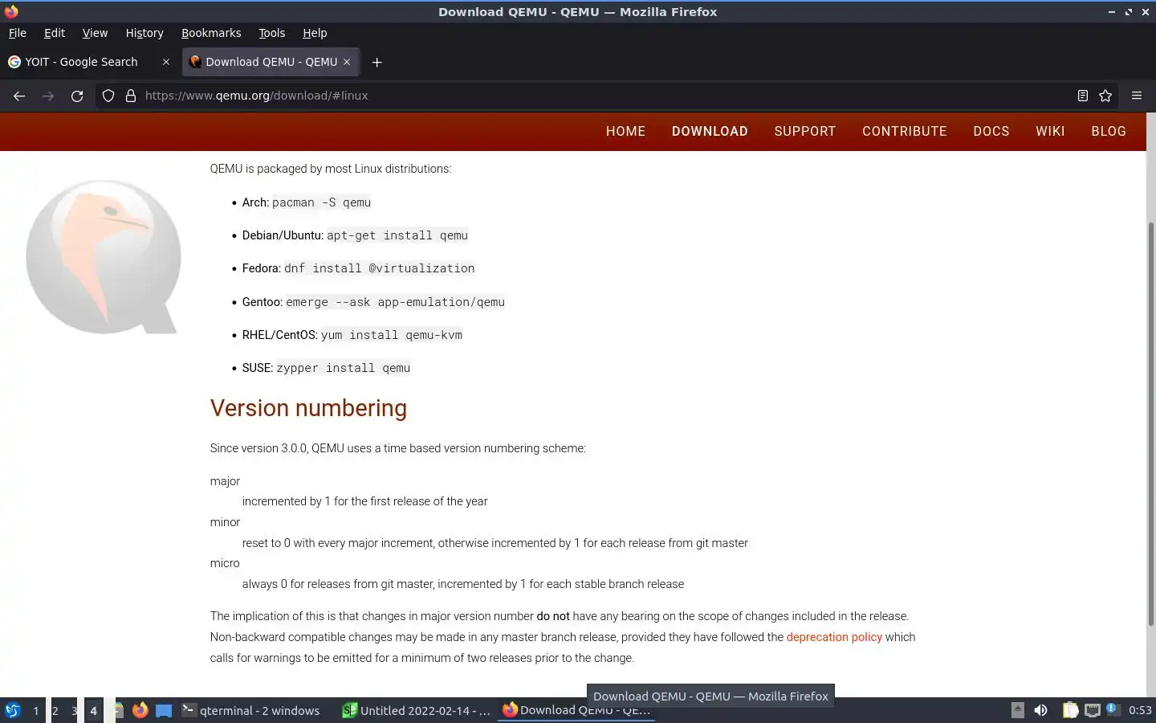Switch to the Untitled 2022-02-14 taskbar window
This screenshot has width=1156, height=723.
click(x=416, y=710)
